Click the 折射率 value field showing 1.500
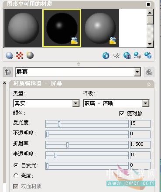This screenshot has width=161, height=192. pyautogui.click(x=140, y=145)
